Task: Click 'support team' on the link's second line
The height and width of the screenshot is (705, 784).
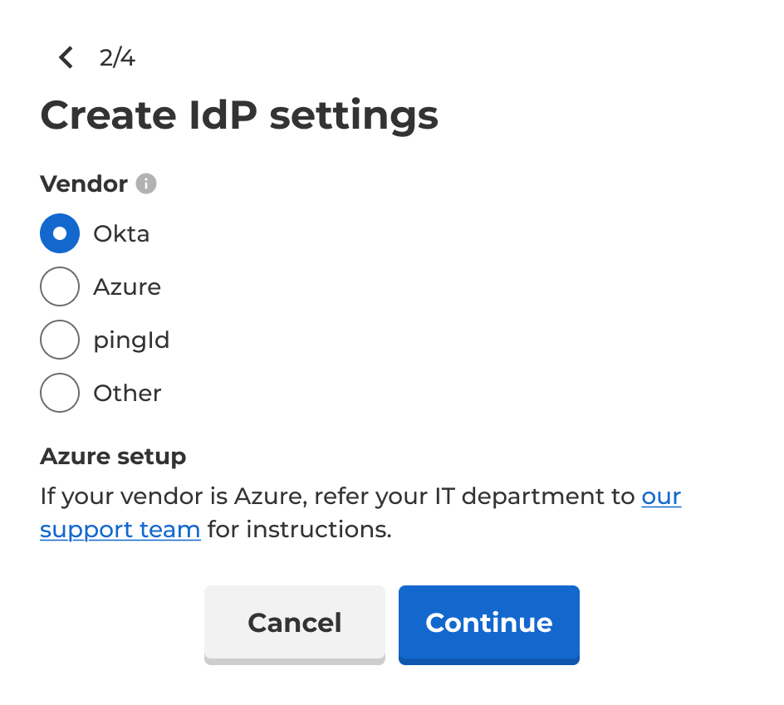Action: (x=120, y=530)
